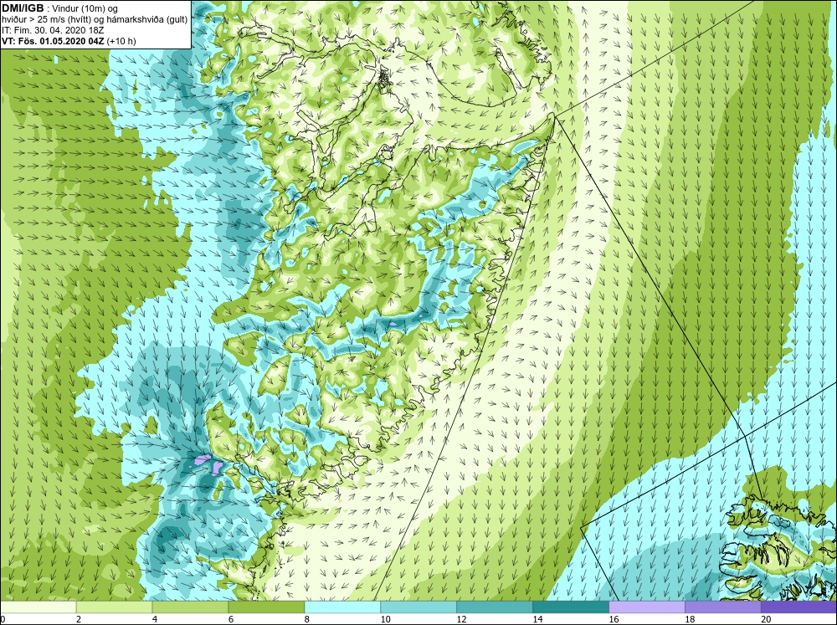Click the "8" label on the scale

(307, 619)
